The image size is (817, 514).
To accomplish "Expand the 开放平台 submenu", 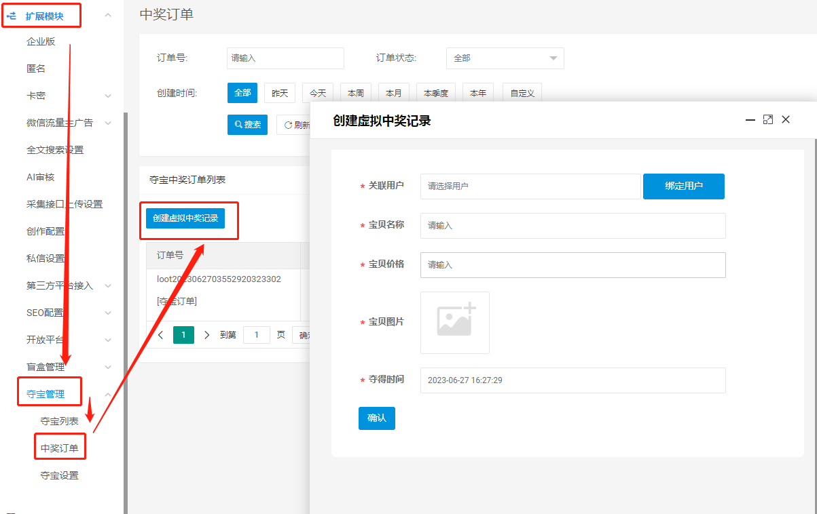I will click(108, 340).
